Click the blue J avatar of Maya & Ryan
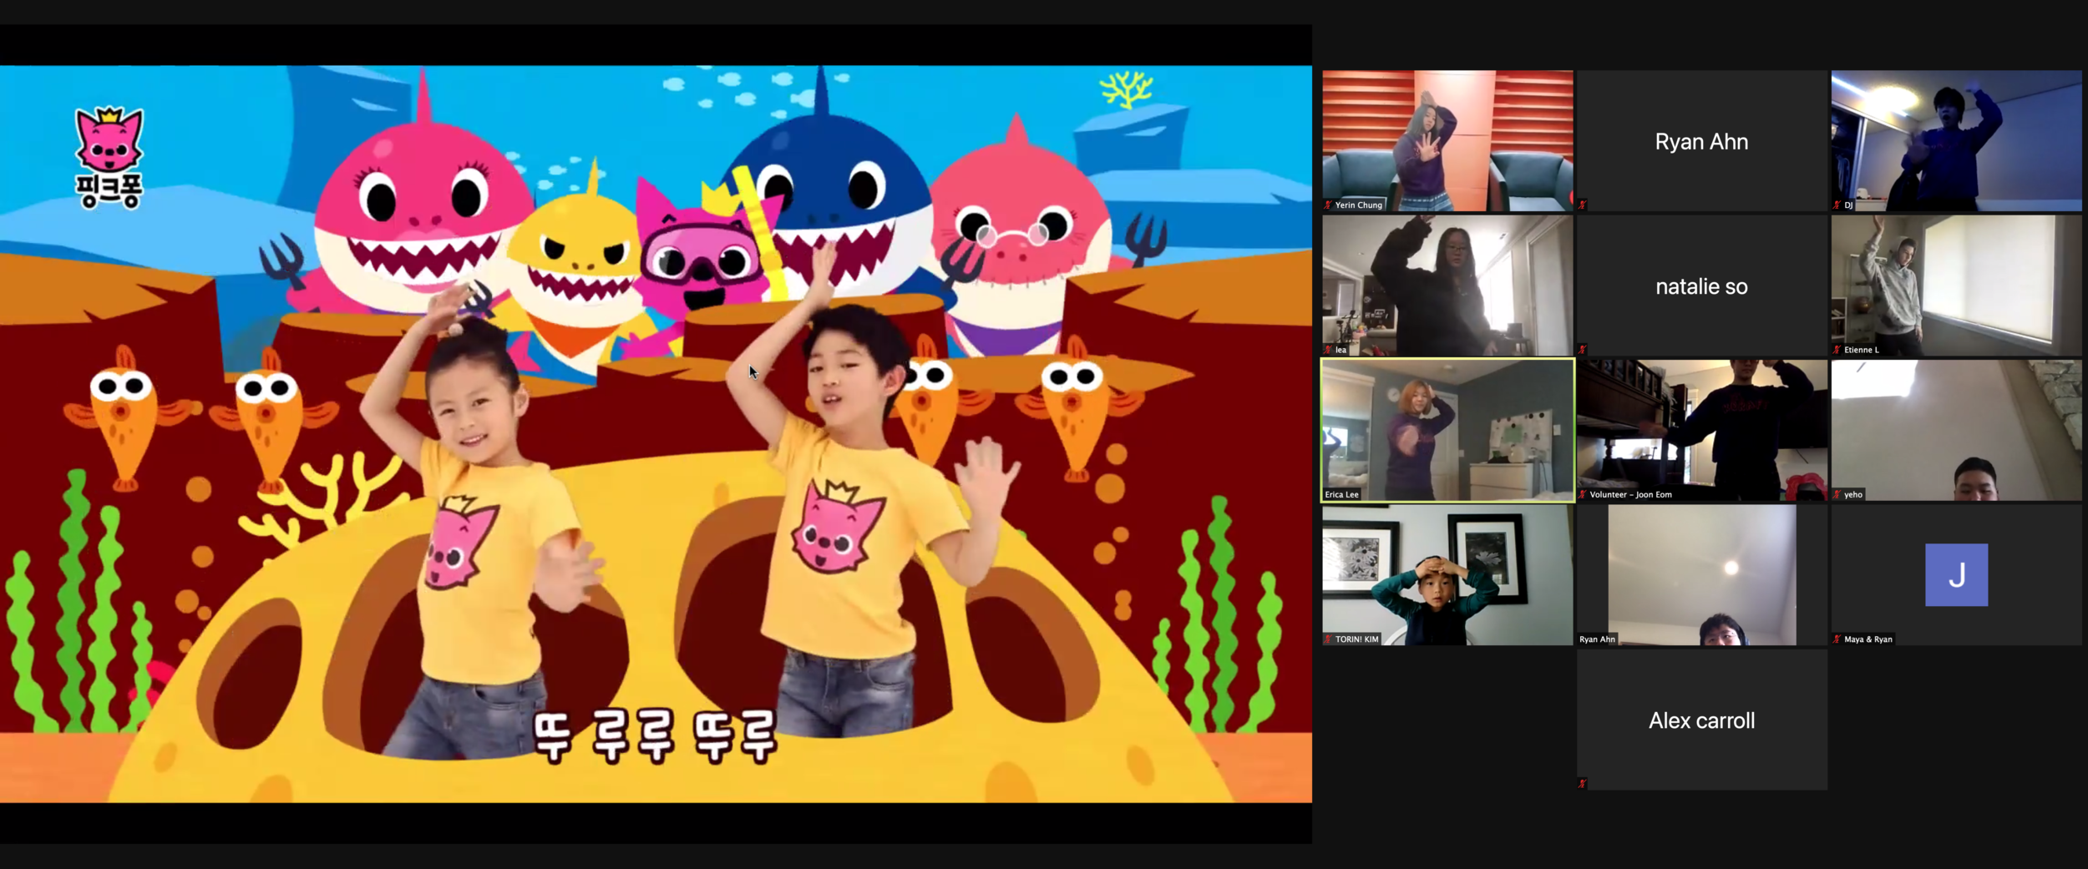2088x869 pixels. (x=1956, y=574)
